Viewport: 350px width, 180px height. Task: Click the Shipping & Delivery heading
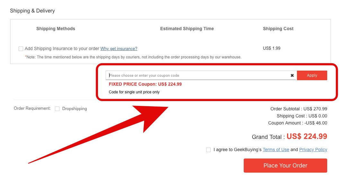tap(32, 11)
